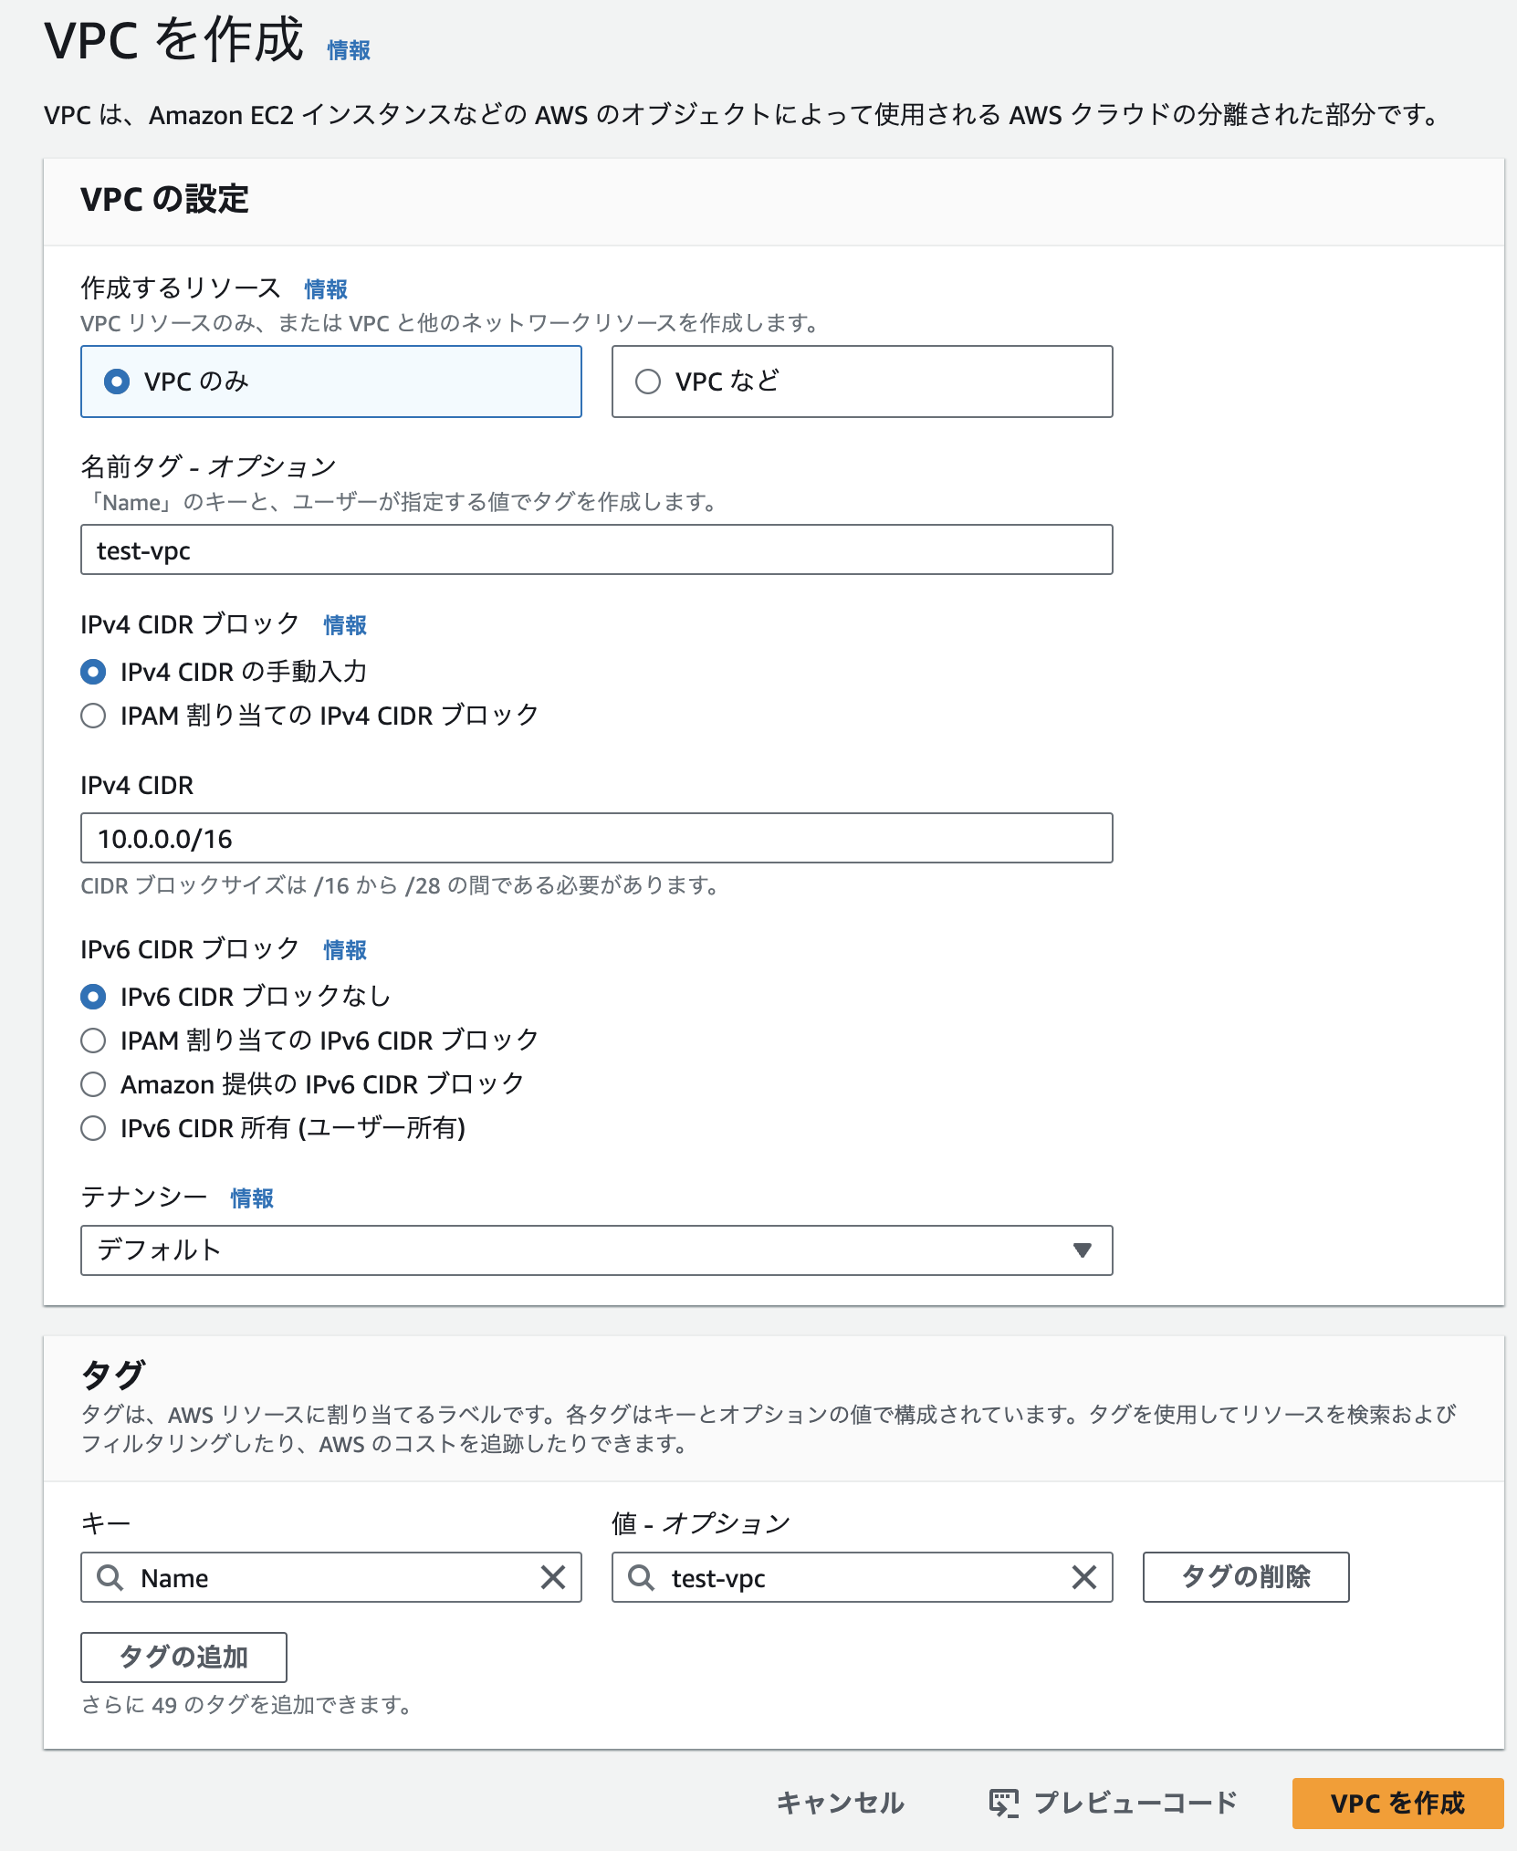Screen dimensions: 1517x1851
Task: Select "IPAM 割り当ての IPv6 CIDR ブロック"
Action: [92, 1040]
